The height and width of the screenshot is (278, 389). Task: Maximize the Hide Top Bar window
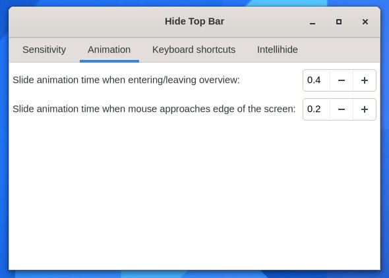[x=339, y=22]
